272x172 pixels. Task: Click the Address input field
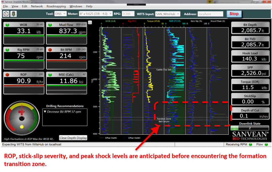point(210,14)
